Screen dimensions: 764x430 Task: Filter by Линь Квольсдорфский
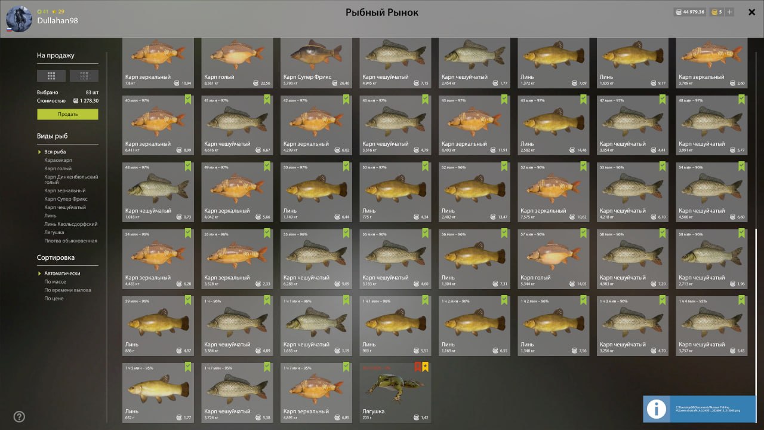tap(70, 224)
